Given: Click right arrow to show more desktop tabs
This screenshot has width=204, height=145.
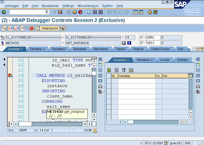Looking at the screenshot, I should pyautogui.click(x=198, y=49).
